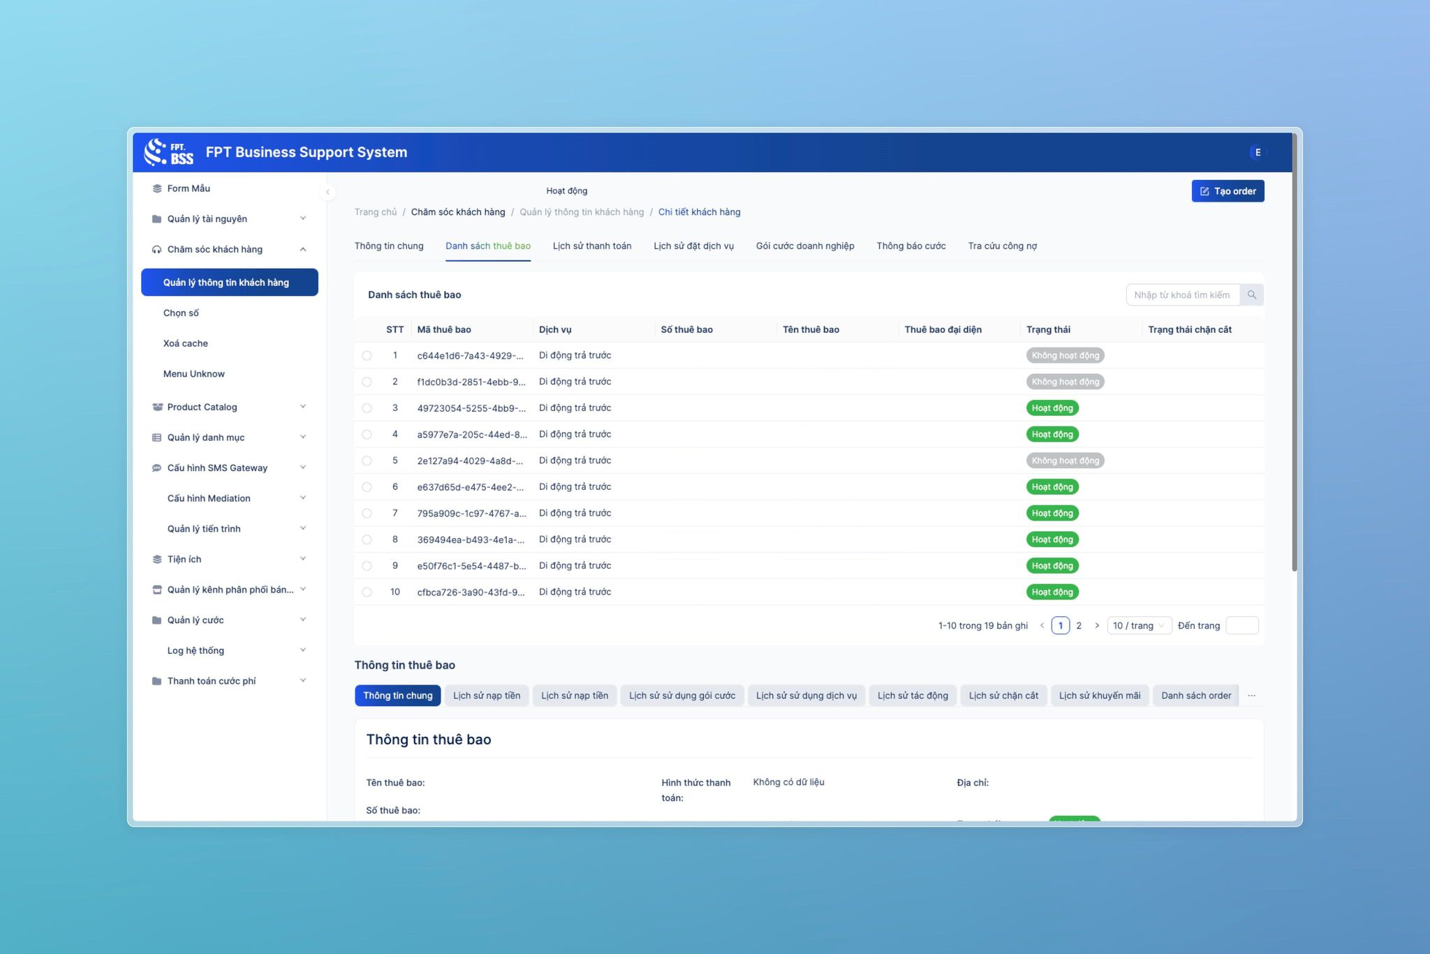Click the main page vertical scrollbar
This screenshot has width=1430, height=954.
coord(1294,352)
